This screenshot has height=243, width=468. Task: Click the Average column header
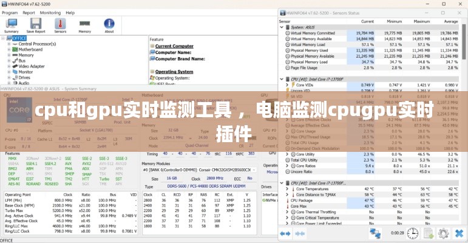(x=450, y=21)
